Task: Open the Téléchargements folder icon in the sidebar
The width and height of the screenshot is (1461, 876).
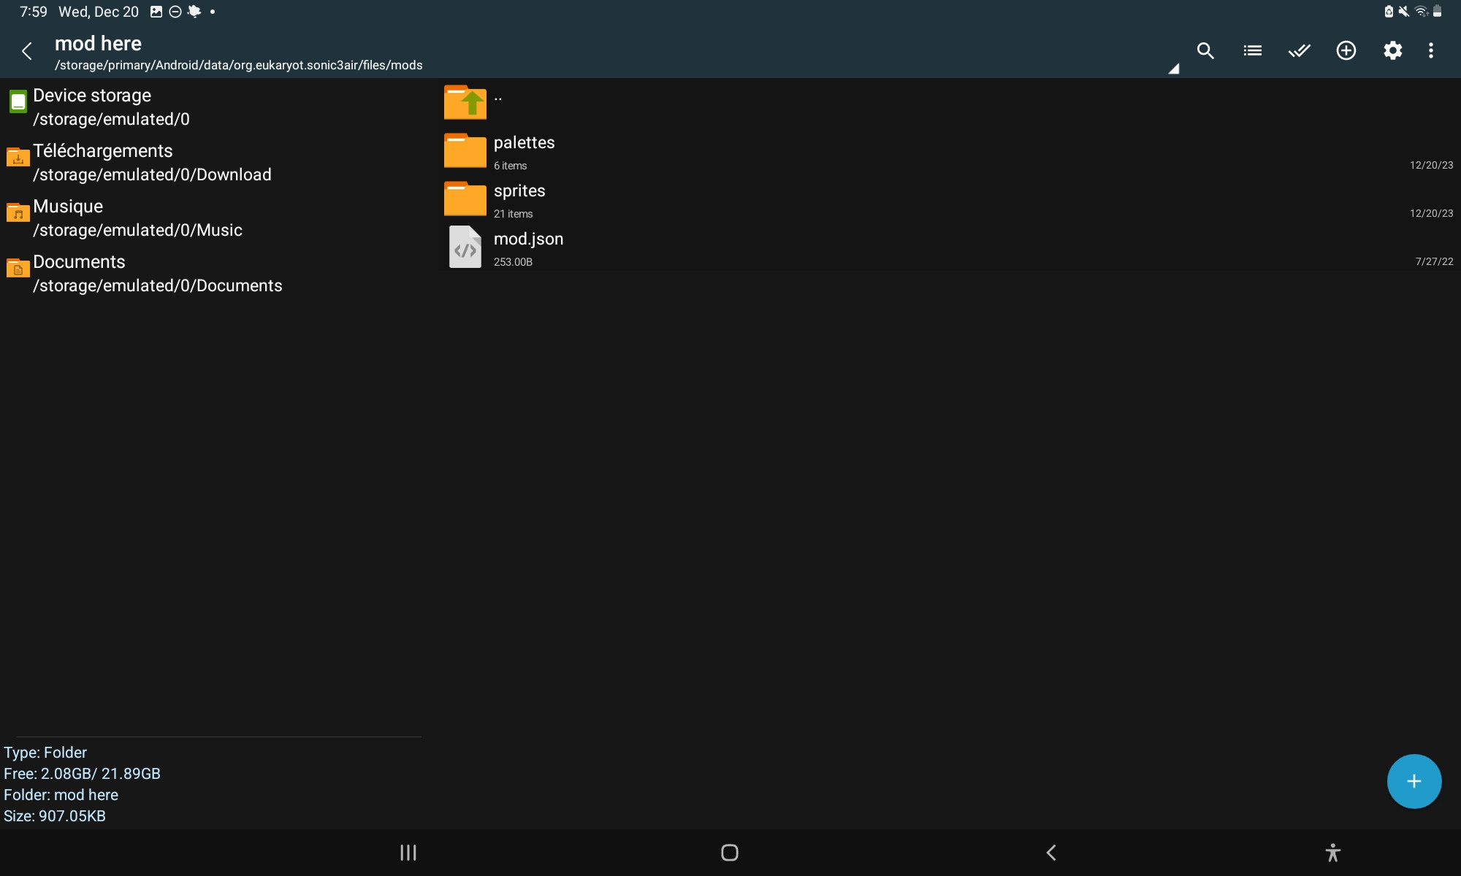Action: (x=18, y=157)
